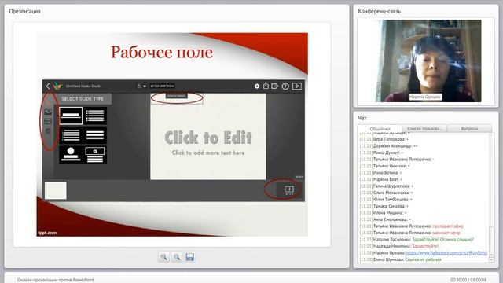Choose the title-only slide type tile

coord(71,116)
